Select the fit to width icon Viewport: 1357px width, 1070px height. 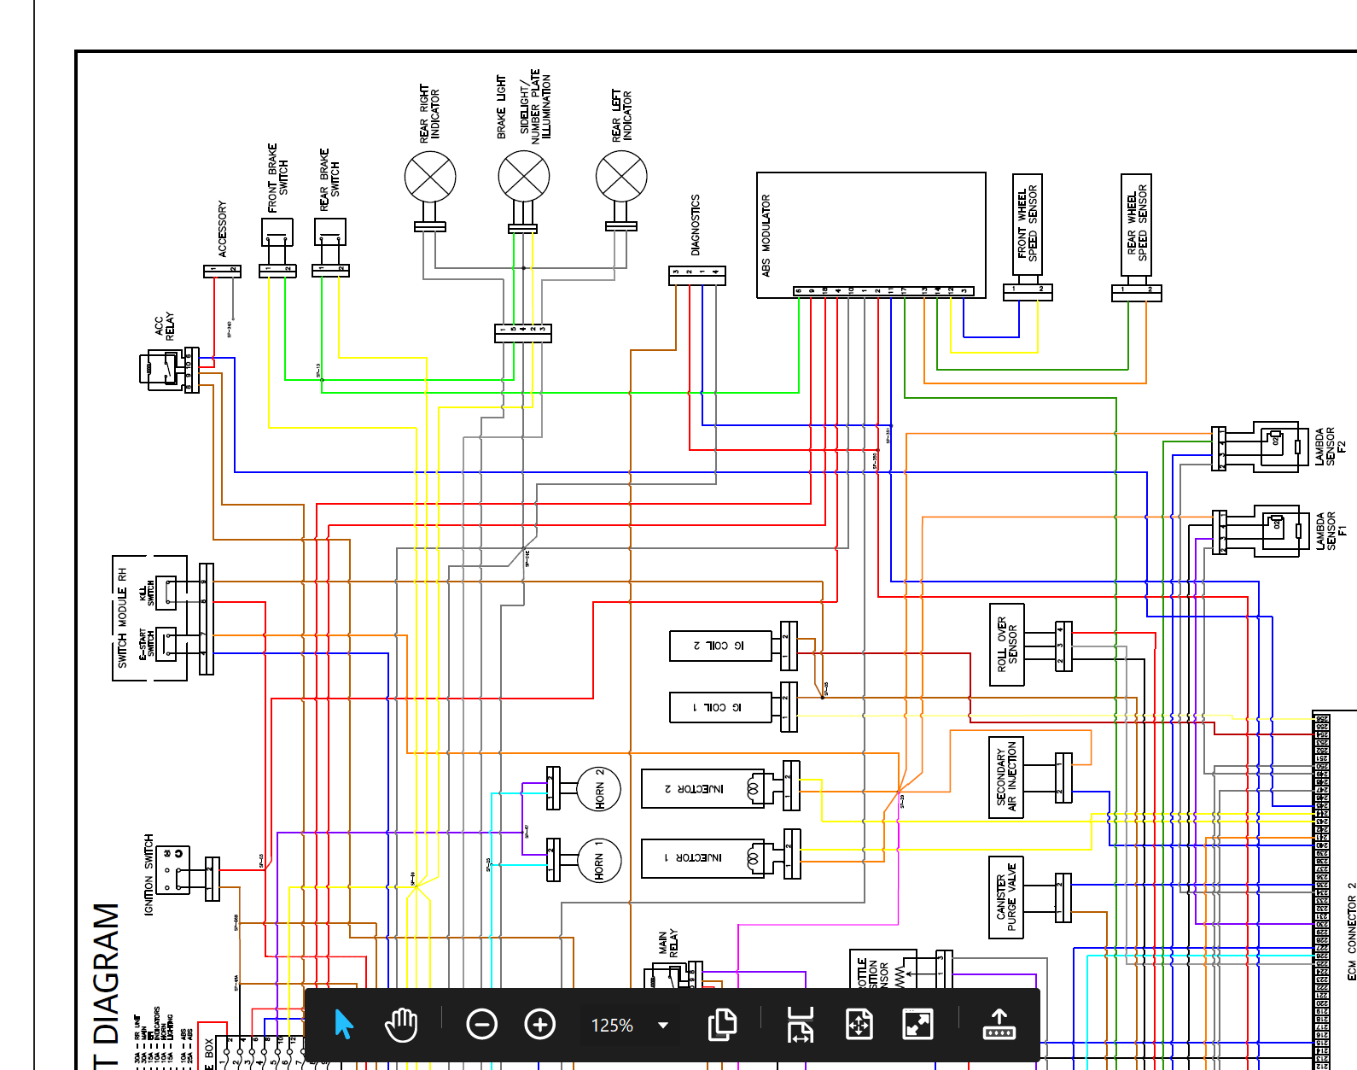tap(801, 1024)
